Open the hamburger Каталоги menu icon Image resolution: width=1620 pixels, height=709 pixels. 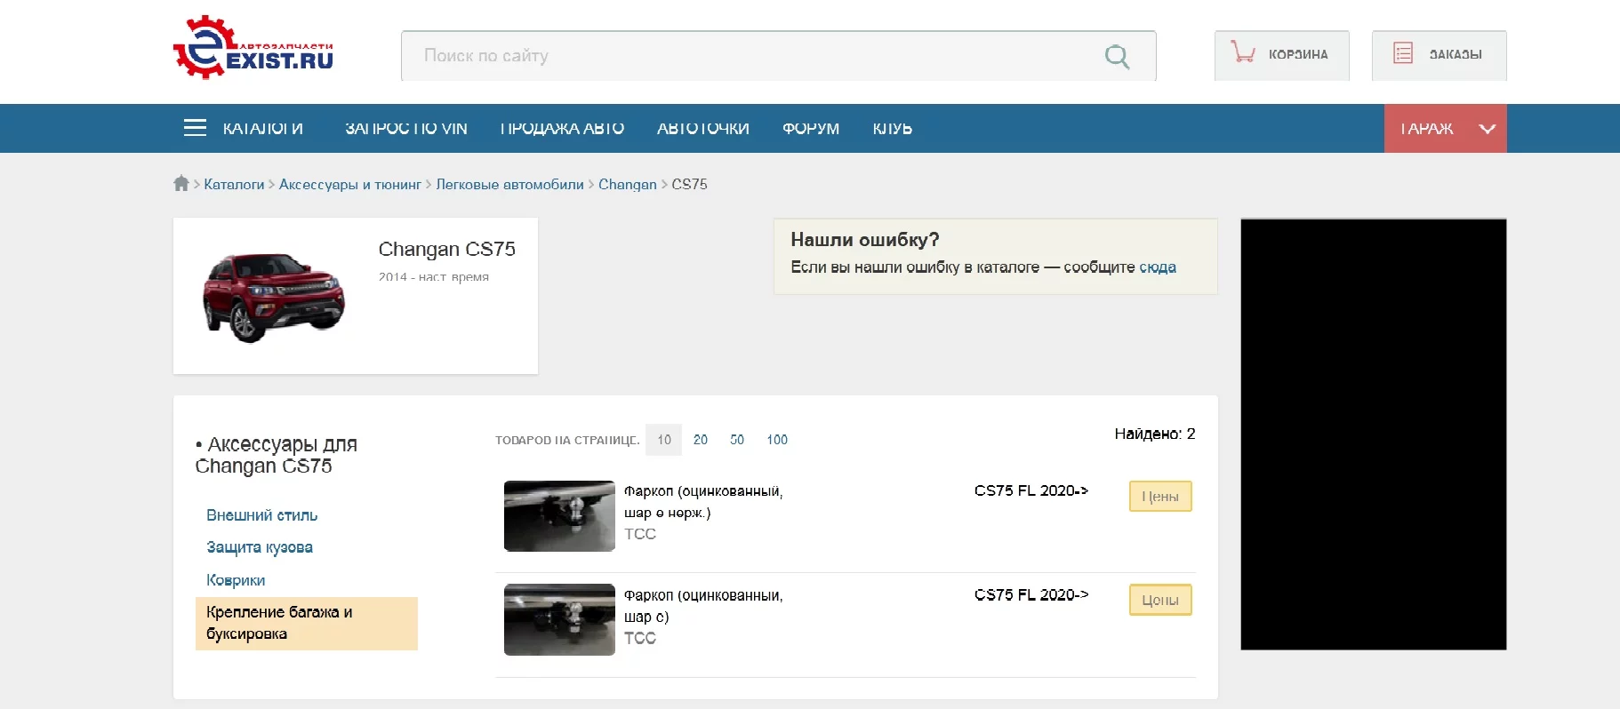[195, 128]
